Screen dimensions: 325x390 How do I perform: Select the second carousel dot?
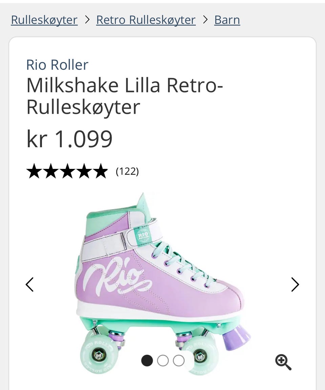coord(163,361)
